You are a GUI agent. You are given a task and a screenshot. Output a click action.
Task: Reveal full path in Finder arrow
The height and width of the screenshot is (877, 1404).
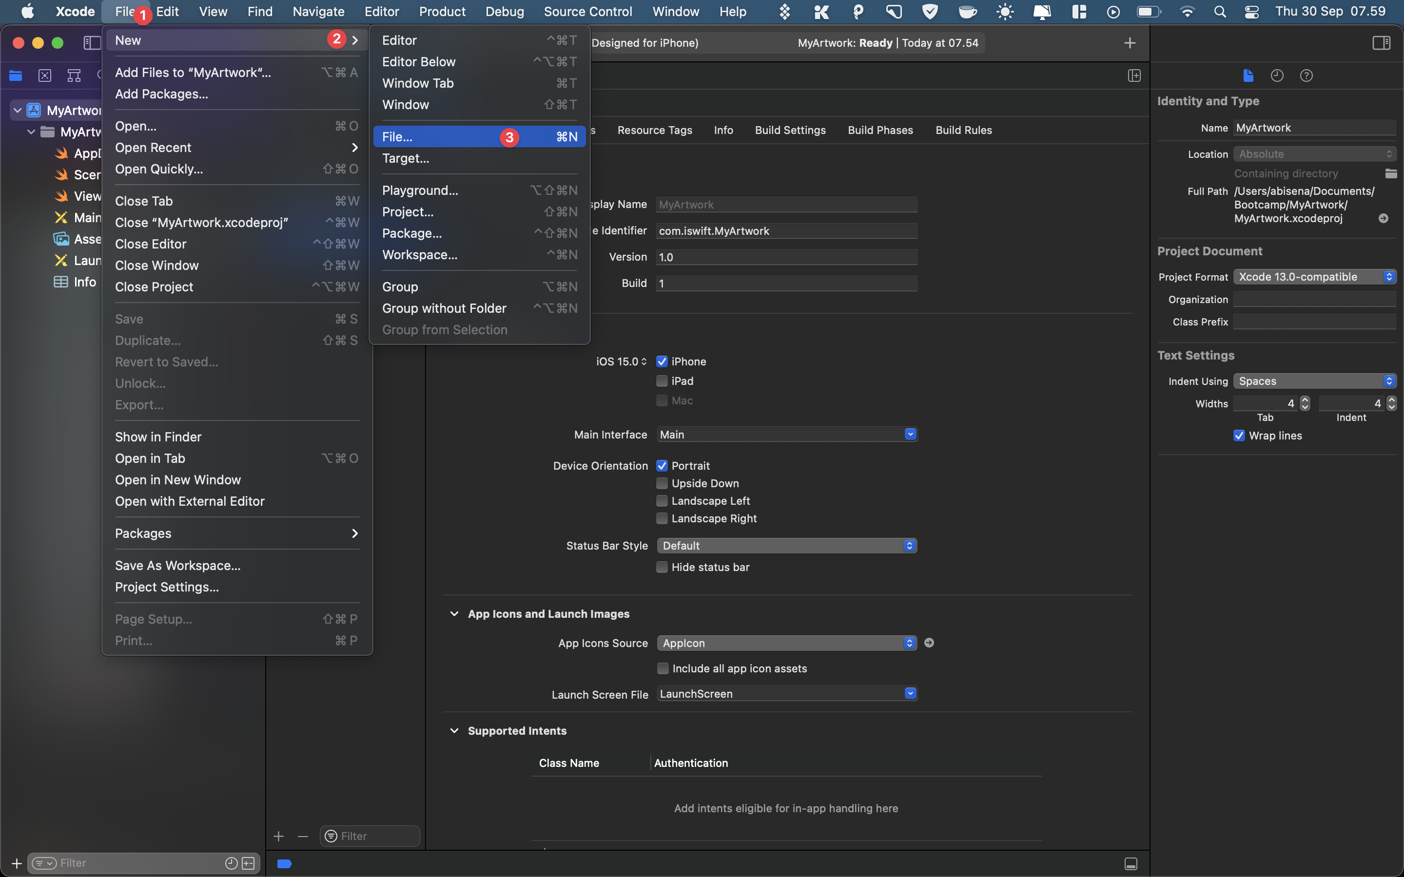[x=1383, y=219]
